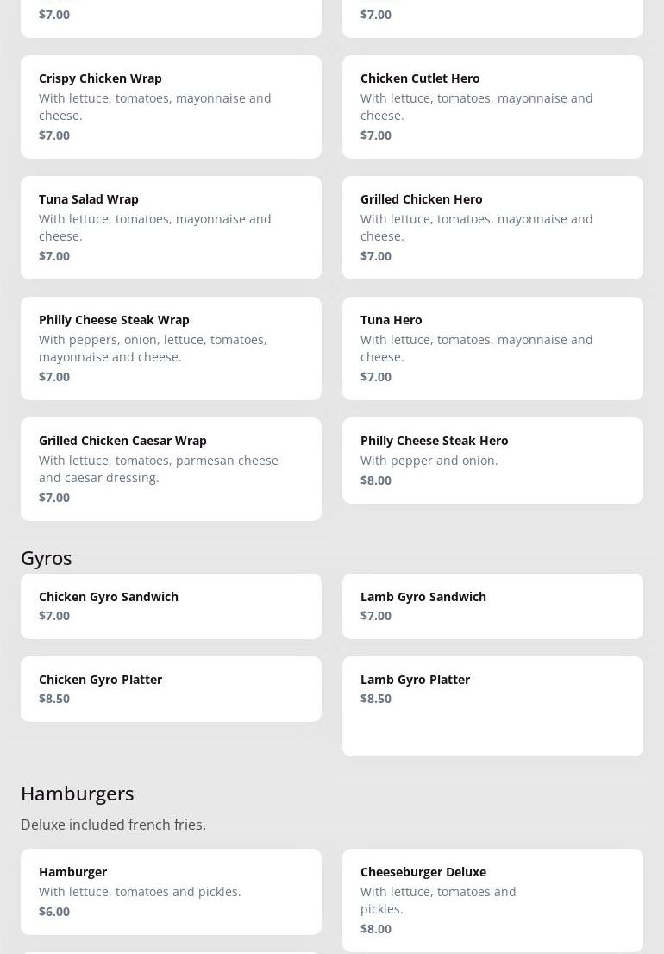Choose the Chicken Gyro Platter
The image size is (664, 954).
click(171, 689)
